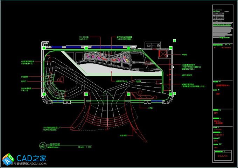Click the CAD之家 cube logo icon
The width and height of the screenshot is (238, 168).
8,159
